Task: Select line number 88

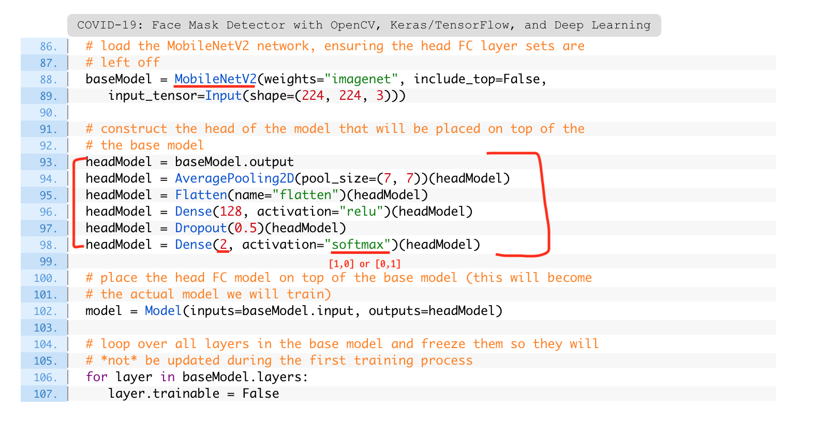Action: point(49,80)
